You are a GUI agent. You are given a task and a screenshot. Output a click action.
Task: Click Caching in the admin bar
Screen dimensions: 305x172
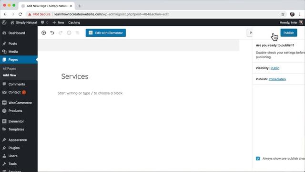coord(74,22)
